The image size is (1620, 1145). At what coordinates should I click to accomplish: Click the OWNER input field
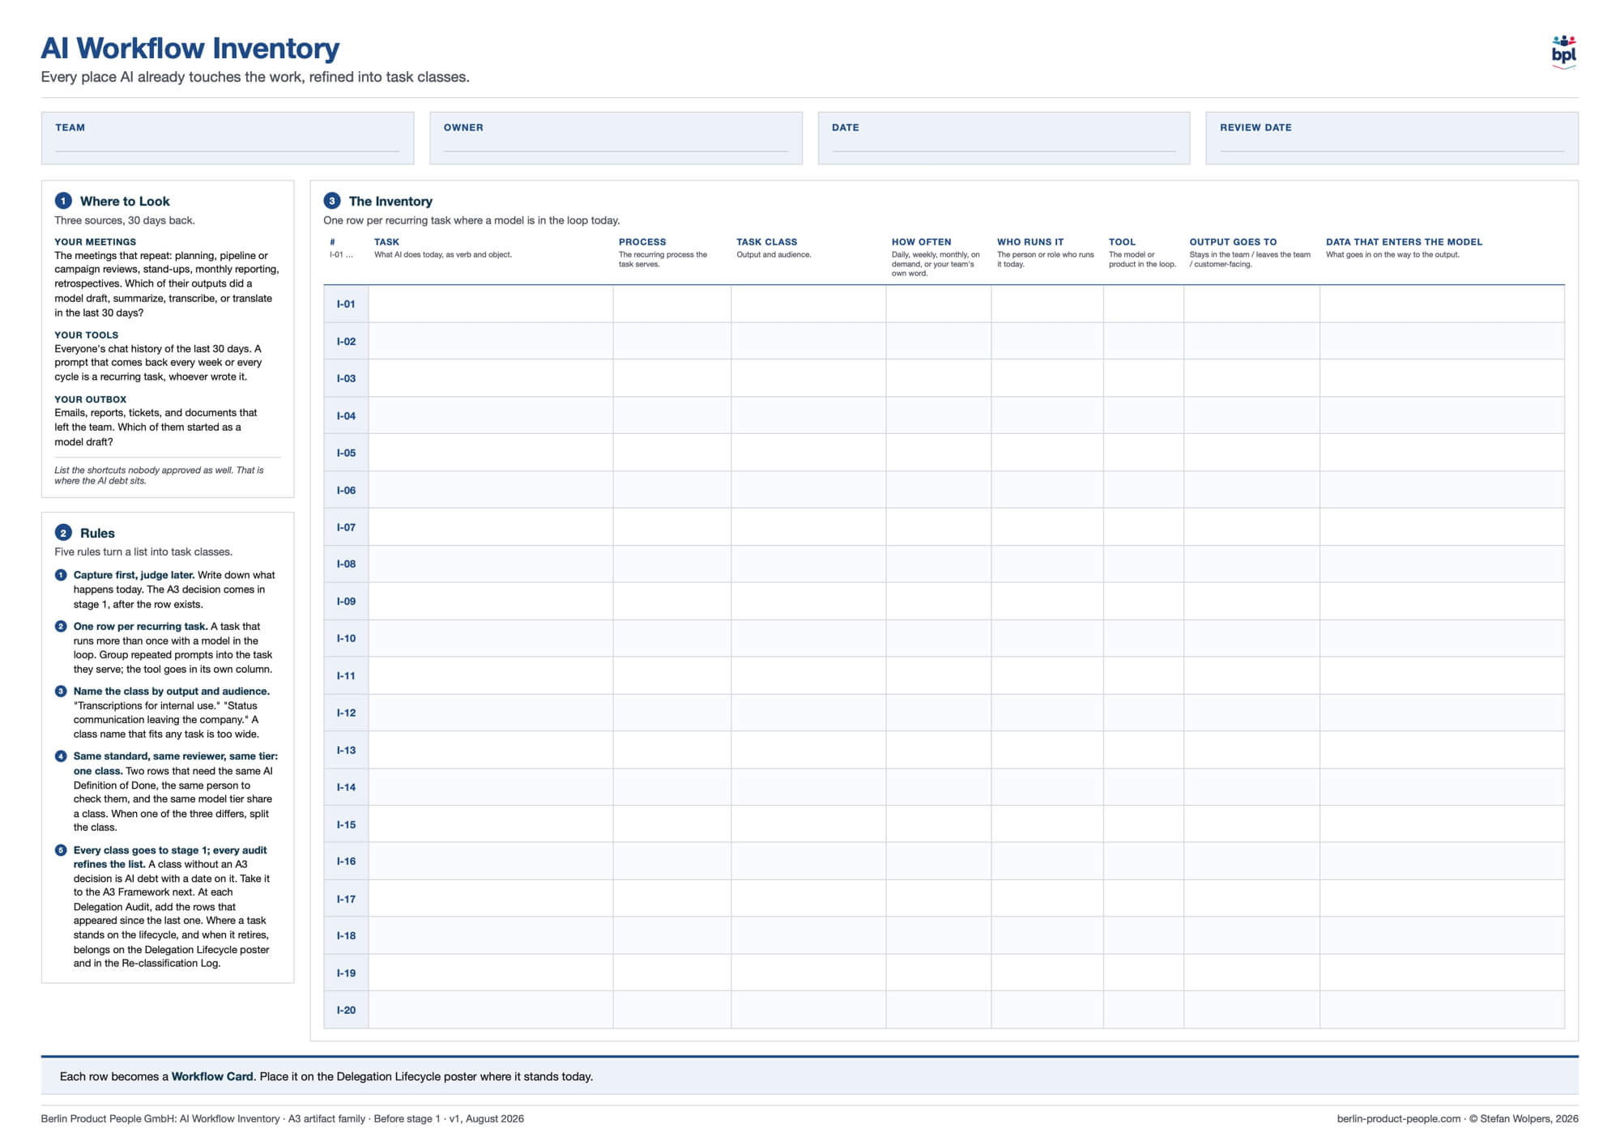(616, 138)
